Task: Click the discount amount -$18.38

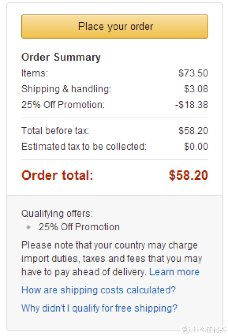Action: point(192,105)
